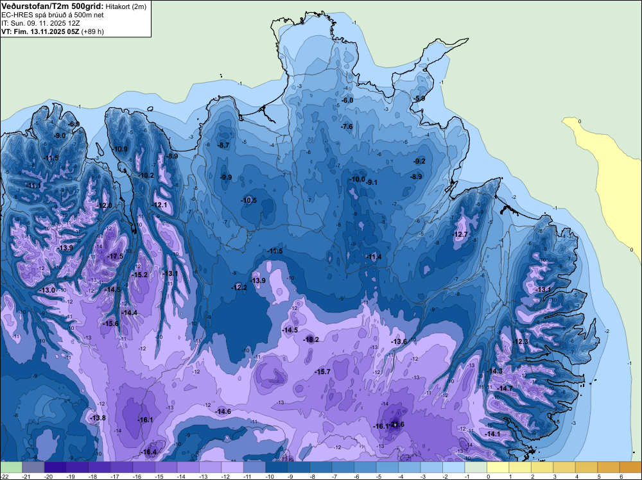The width and height of the screenshot is (642, 480).
Task: Click the -12 pale lavender legend swatch
Action: tap(232, 467)
